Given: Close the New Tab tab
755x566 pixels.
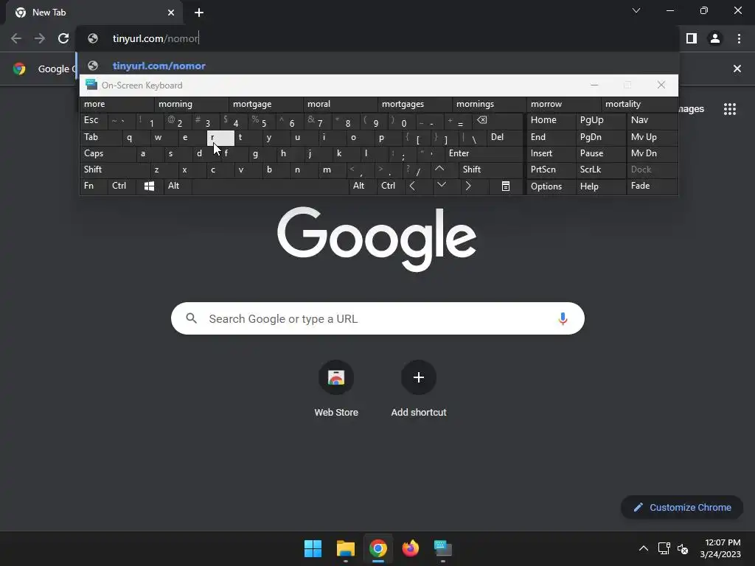Looking at the screenshot, I should [x=171, y=13].
